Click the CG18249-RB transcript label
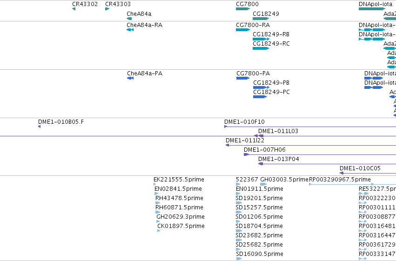 coord(271,34)
